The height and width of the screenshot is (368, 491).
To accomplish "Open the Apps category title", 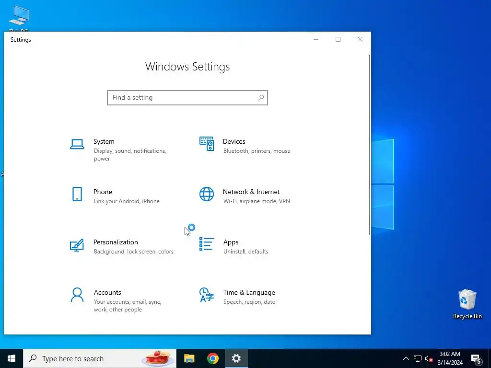I will pyautogui.click(x=231, y=242).
